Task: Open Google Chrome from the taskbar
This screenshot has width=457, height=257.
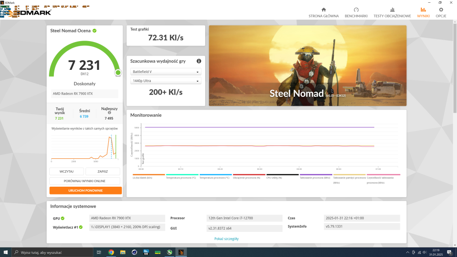Action: [x=111, y=252]
